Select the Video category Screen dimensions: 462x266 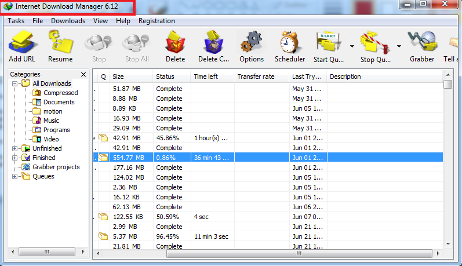click(51, 139)
